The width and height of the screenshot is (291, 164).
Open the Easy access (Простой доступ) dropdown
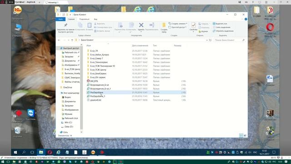pyautogui.click(x=177, y=27)
